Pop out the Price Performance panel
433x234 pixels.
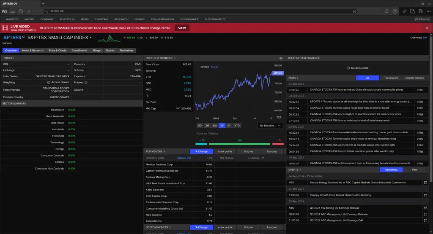pos(281,58)
